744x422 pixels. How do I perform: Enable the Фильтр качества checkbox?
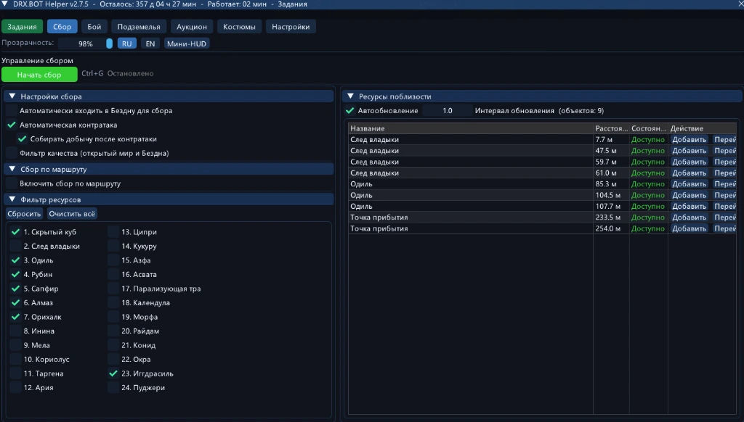click(x=12, y=154)
